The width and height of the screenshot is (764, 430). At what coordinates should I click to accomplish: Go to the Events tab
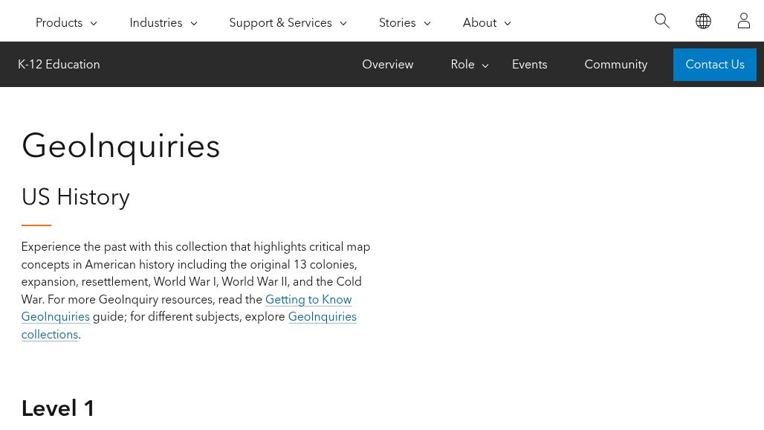coord(529,65)
